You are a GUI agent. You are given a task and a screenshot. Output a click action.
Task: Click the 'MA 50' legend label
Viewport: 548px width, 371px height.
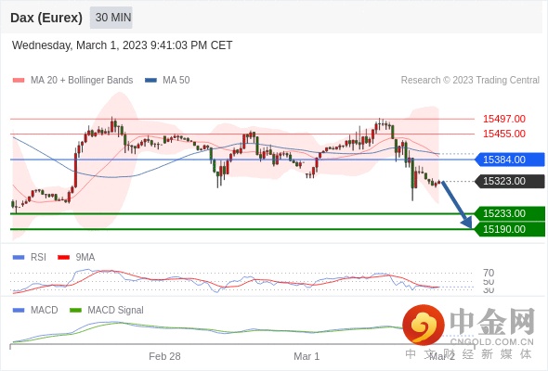click(x=176, y=81)
